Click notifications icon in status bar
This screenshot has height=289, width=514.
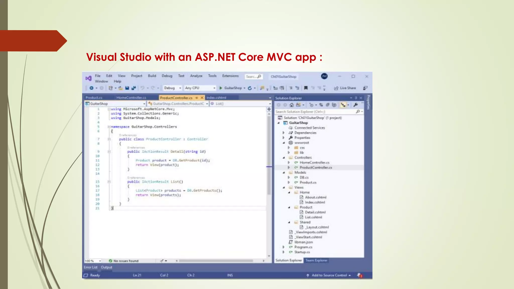[360, 275]
